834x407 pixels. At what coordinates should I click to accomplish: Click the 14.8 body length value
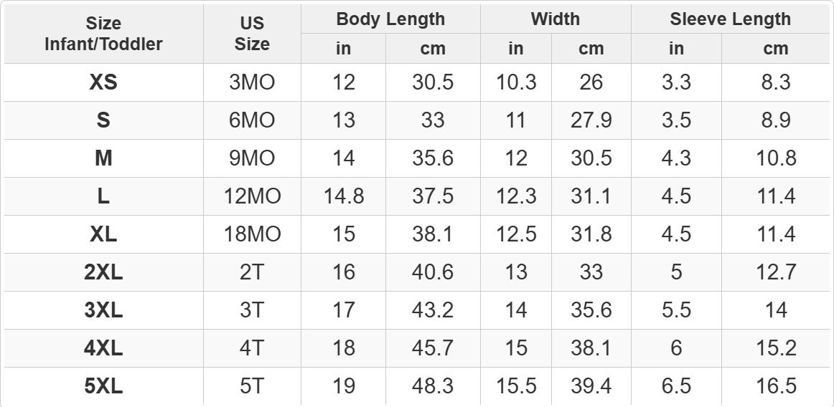[x=344, y=196]
